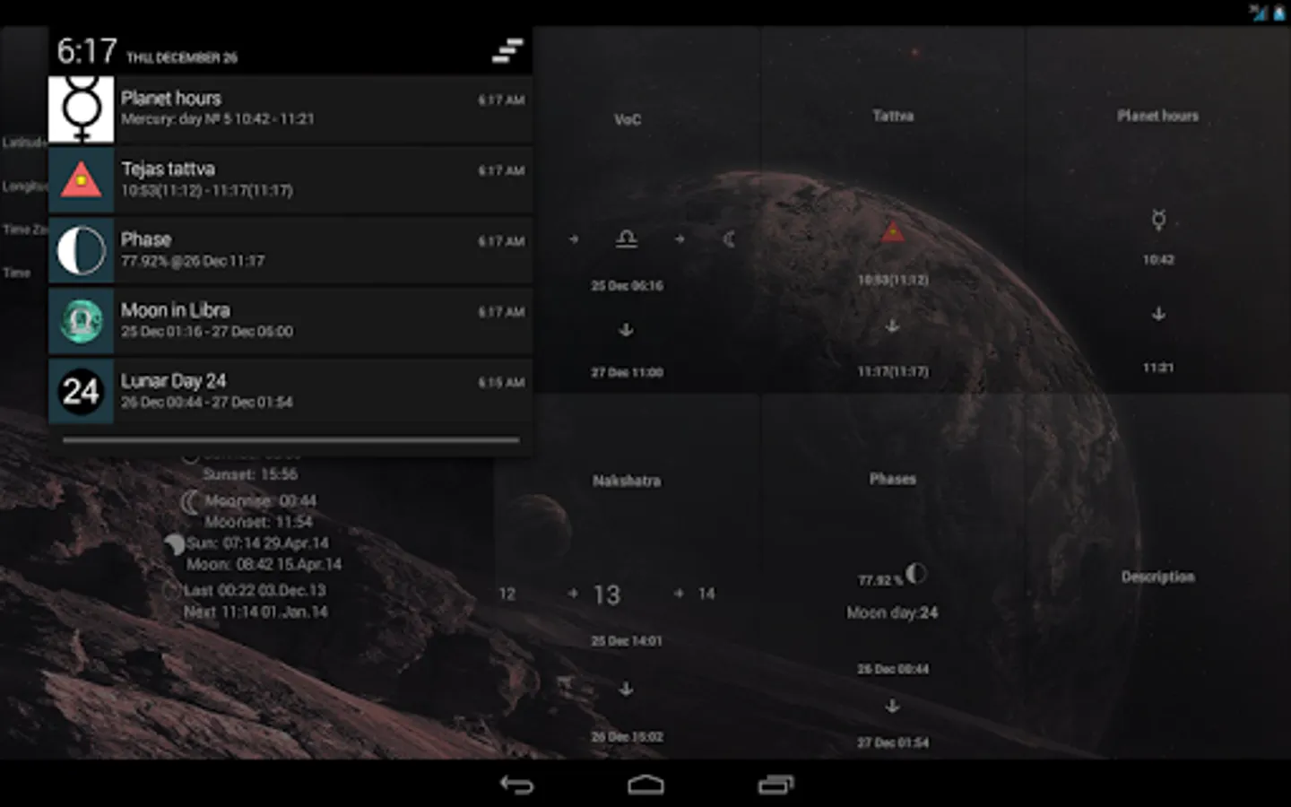Tap the Android back navigation button

(516, 785)
